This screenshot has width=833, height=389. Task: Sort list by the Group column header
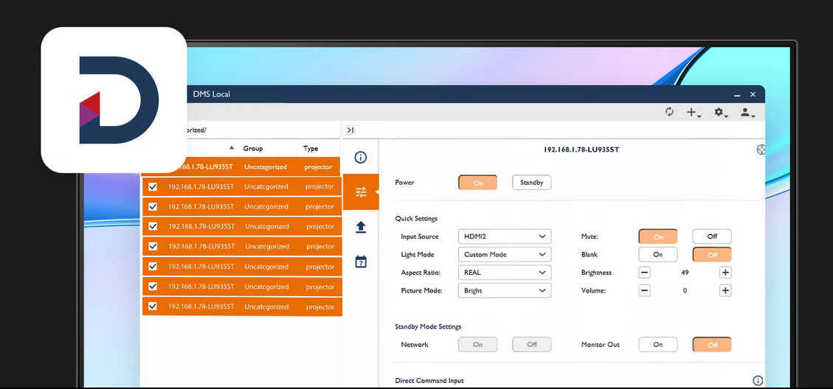click(x=253, y=148)
